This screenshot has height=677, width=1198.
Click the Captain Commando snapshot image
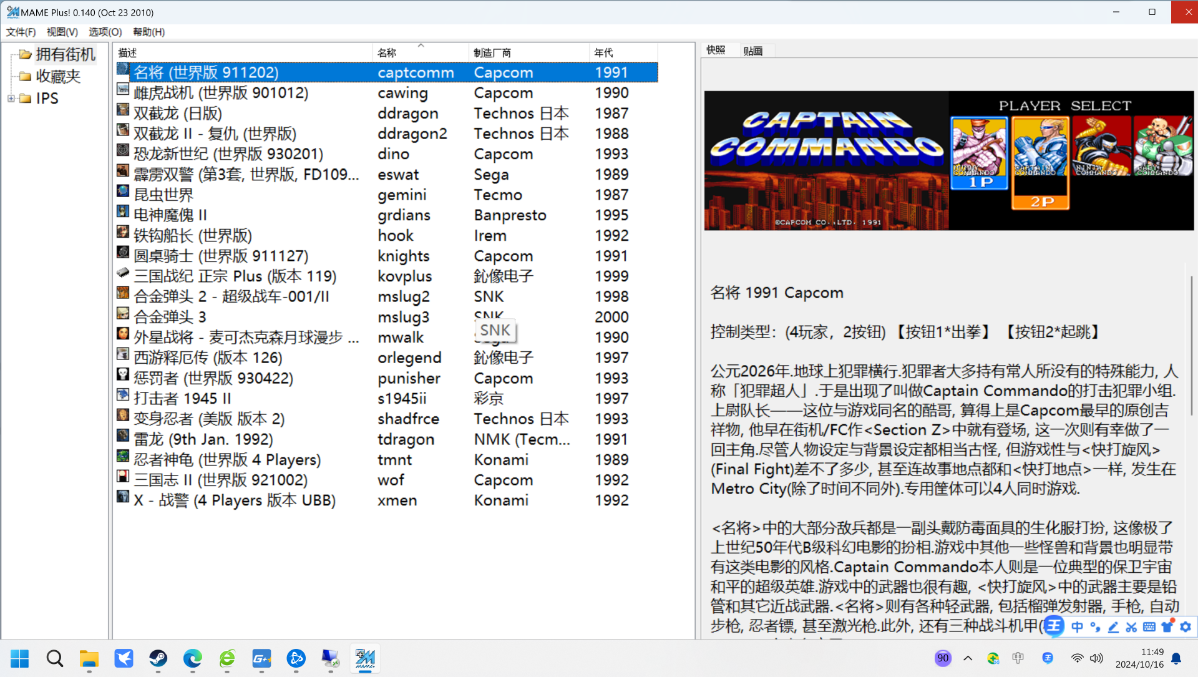point(948,161)
